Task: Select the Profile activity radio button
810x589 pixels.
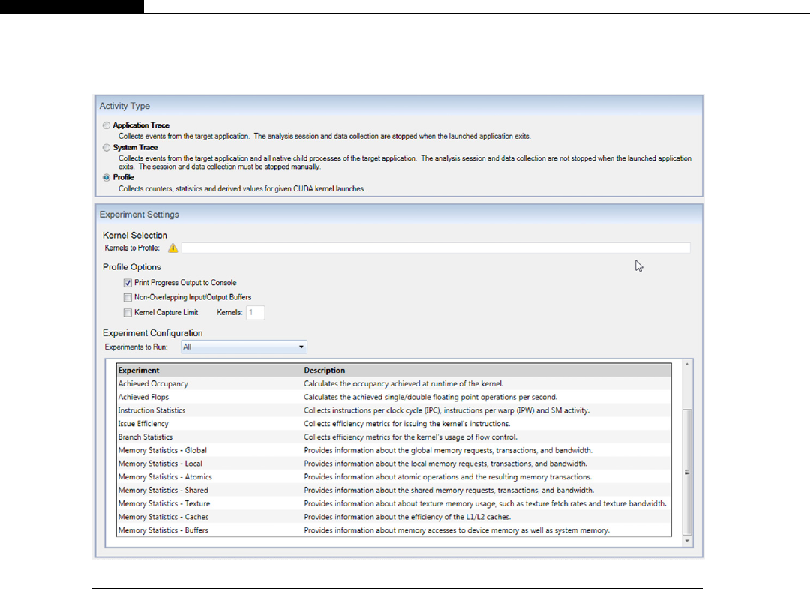Action: (x=106, y=177)
